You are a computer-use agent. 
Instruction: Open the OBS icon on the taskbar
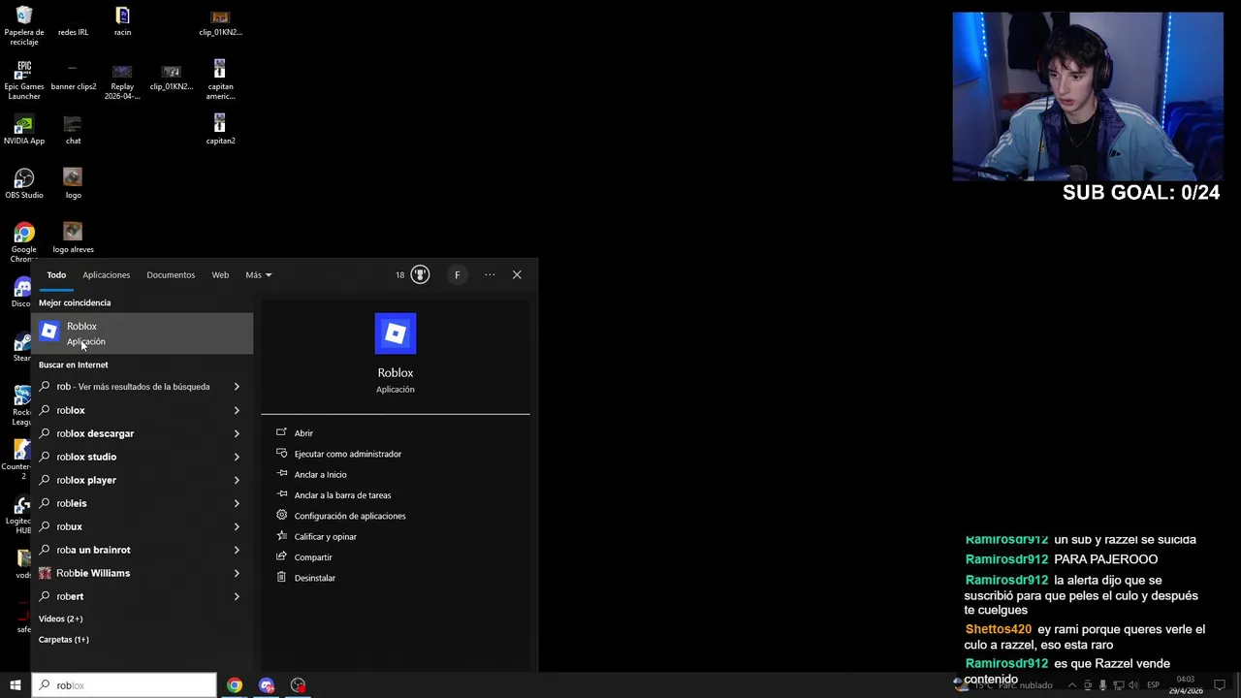click(x=298, y=685)
